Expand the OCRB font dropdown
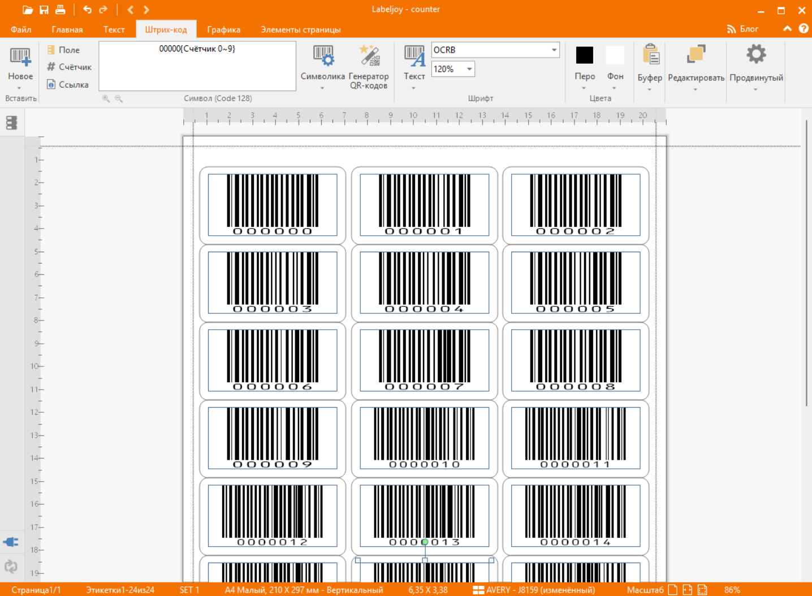 coord(554,50)
